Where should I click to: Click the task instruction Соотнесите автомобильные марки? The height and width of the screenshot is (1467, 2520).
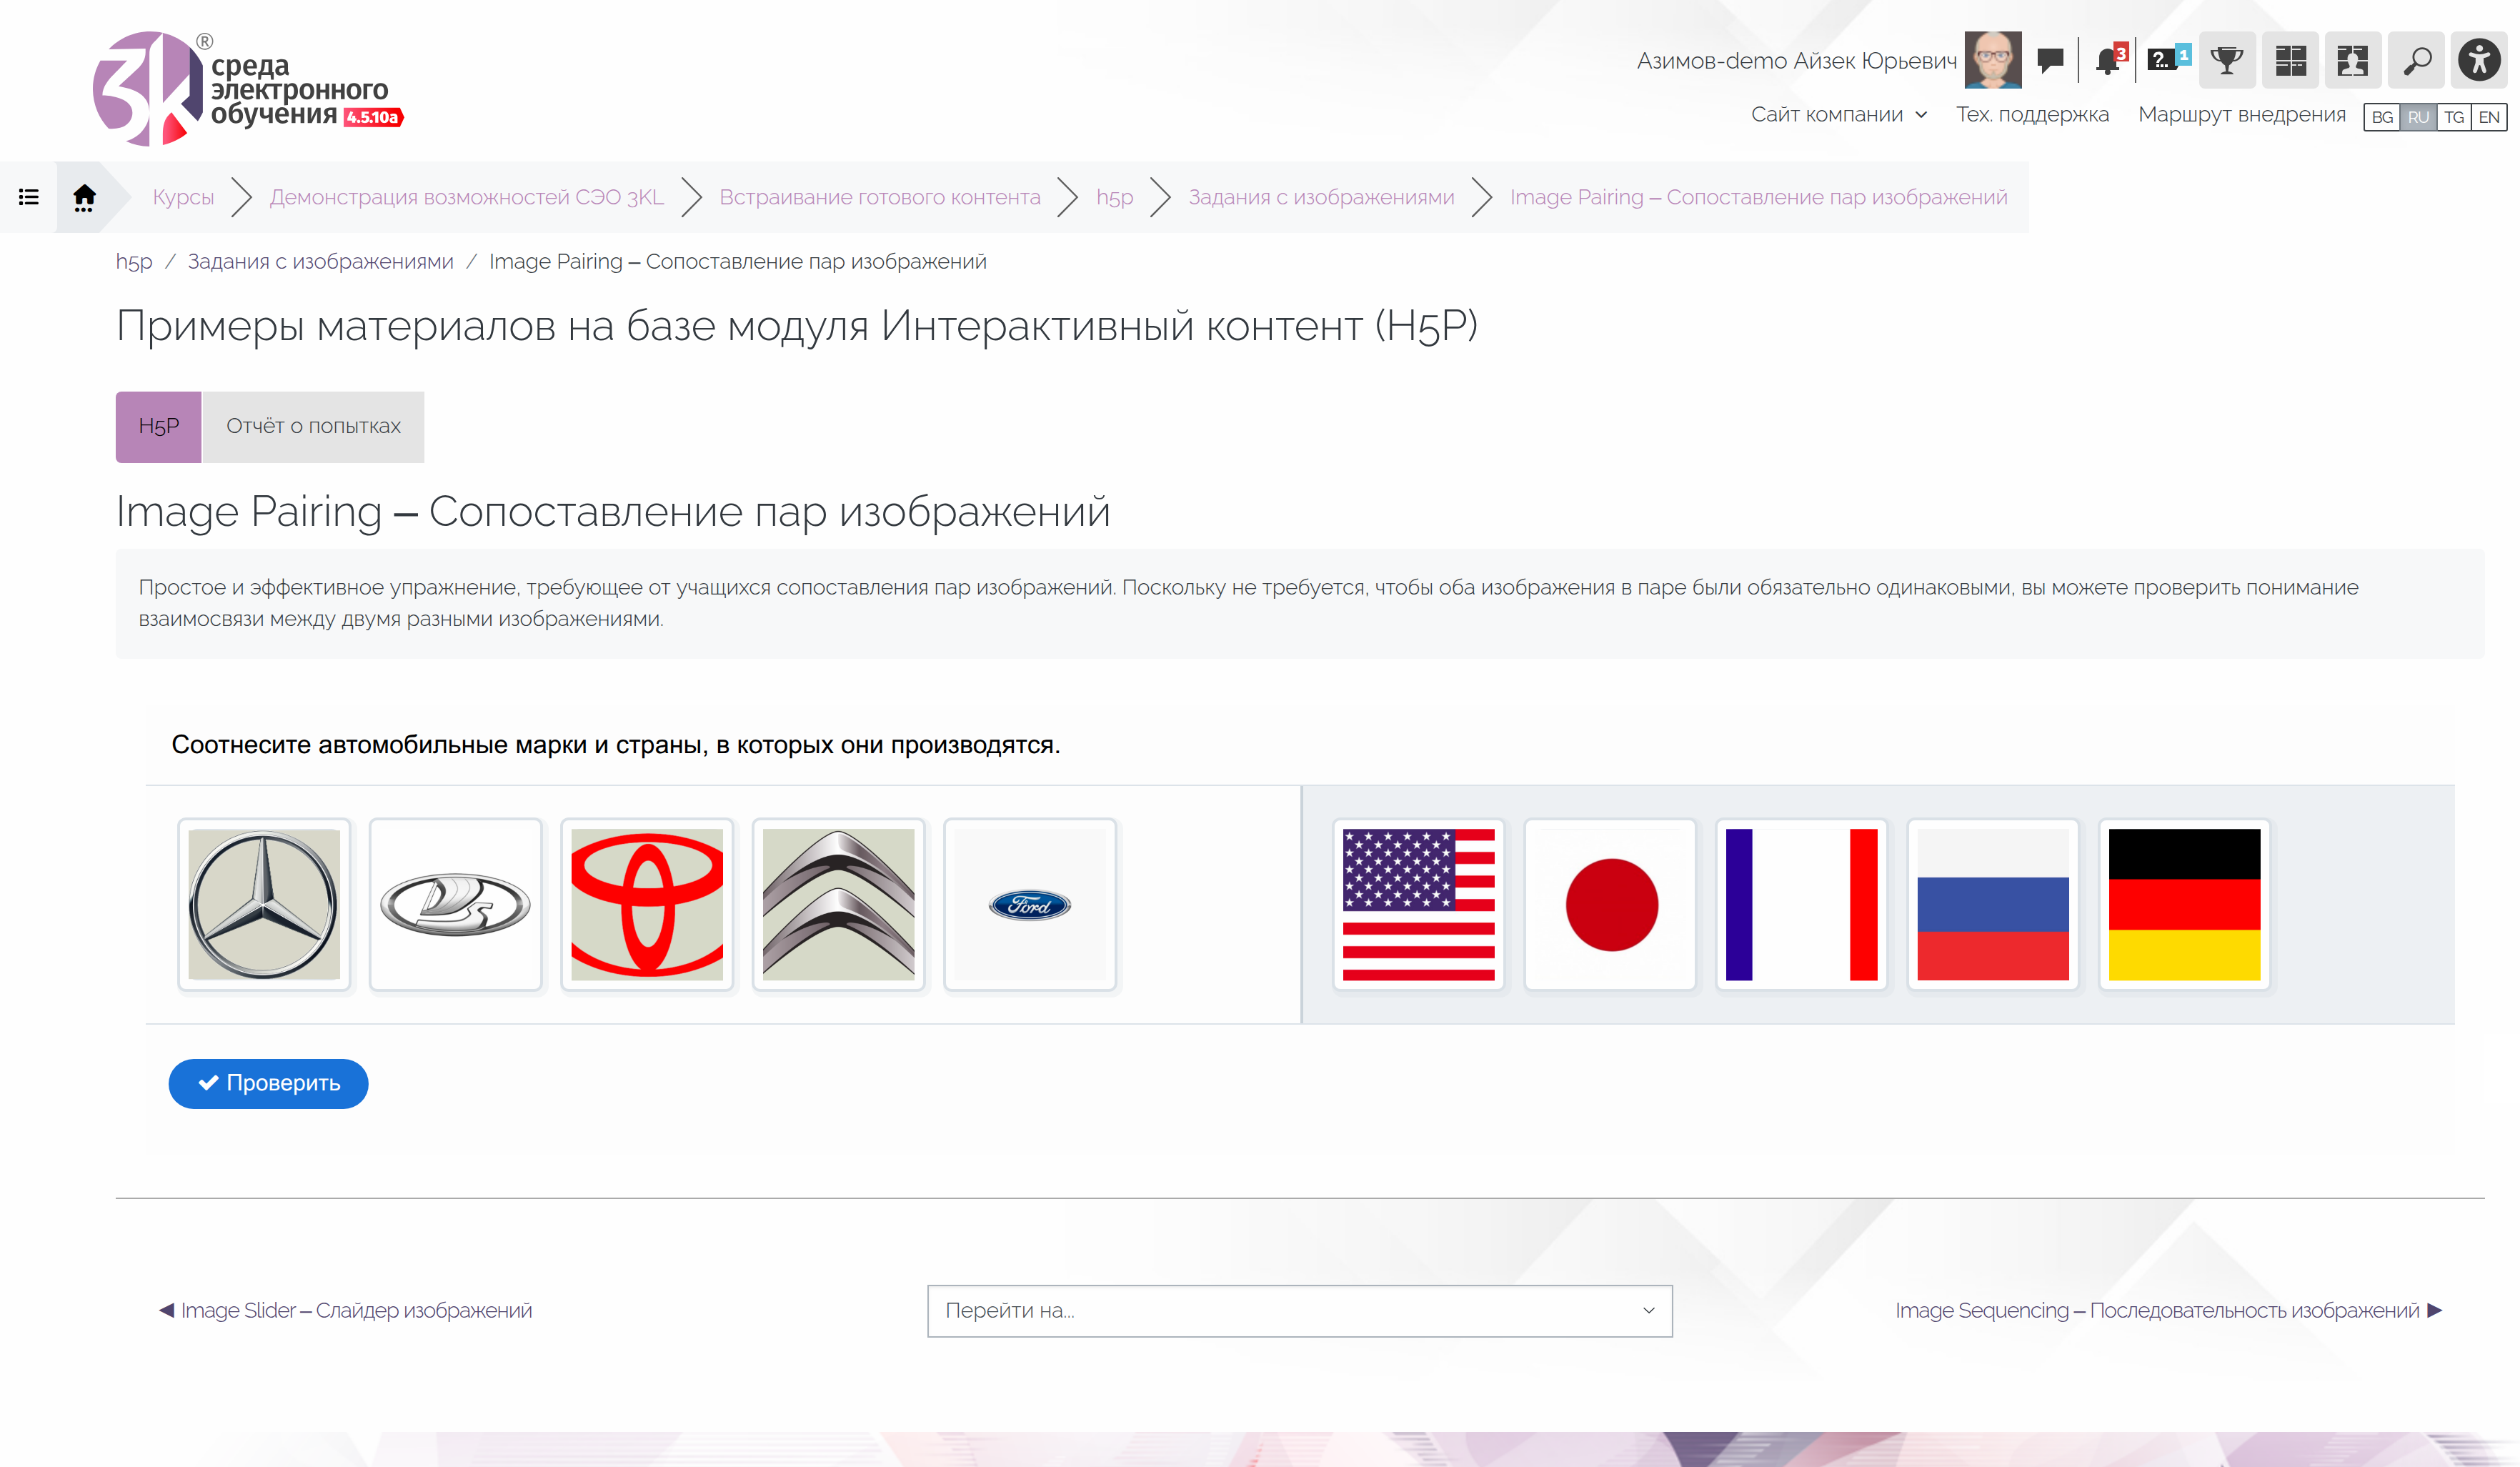[x=615, y=745]
